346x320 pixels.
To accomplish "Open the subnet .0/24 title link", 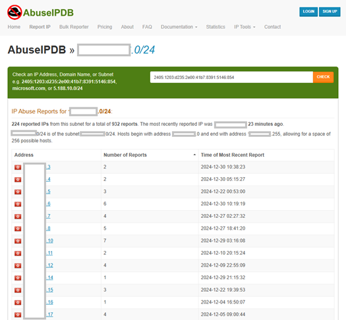I will click(x=143, y=50).
